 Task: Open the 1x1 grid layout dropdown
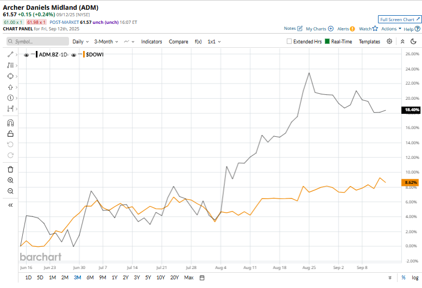pyautogui.click(x=214, y=42)
